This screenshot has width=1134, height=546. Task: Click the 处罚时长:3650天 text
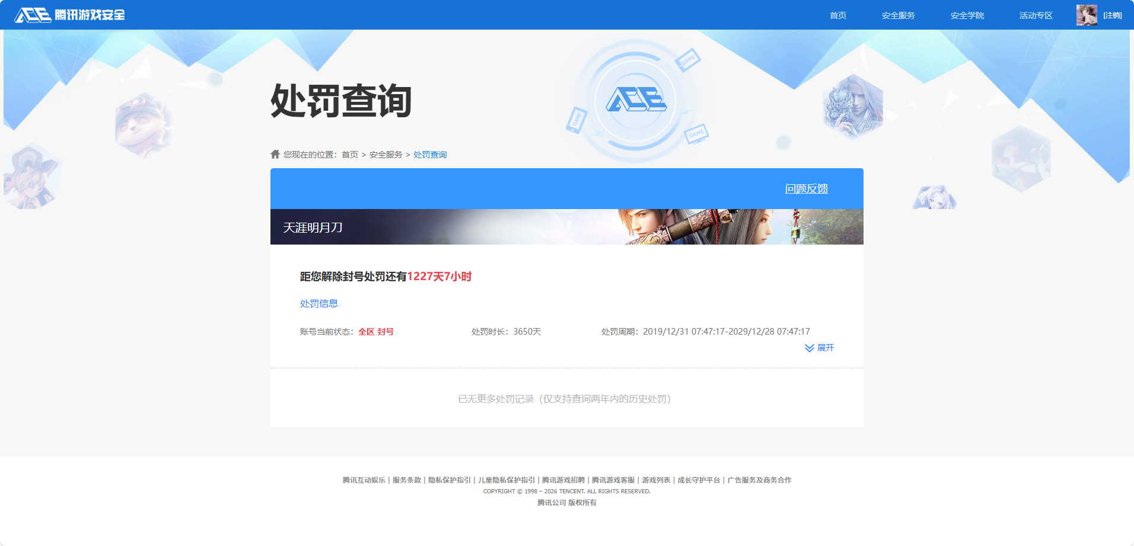[507, 332]
